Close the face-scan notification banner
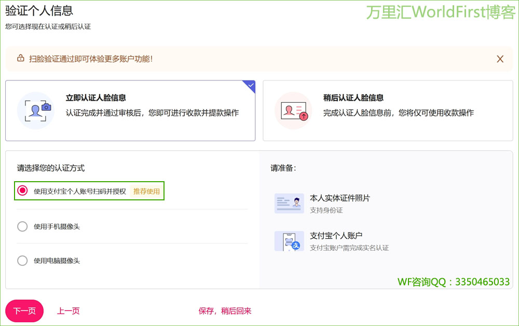The width and height of the screenshot is (519, 326). 500,59
